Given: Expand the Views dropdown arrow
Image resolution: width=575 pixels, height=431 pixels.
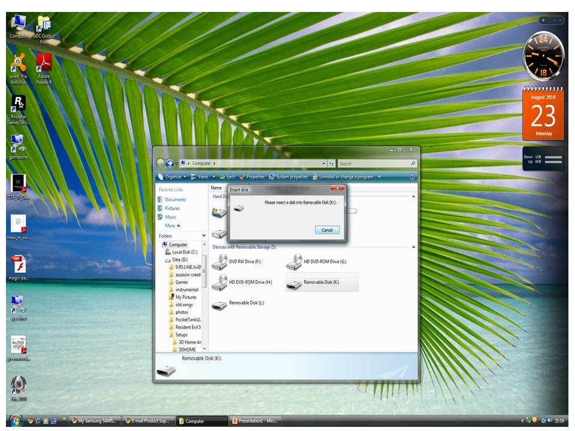Looking at the screenshot, I should (x=214, y=177).
